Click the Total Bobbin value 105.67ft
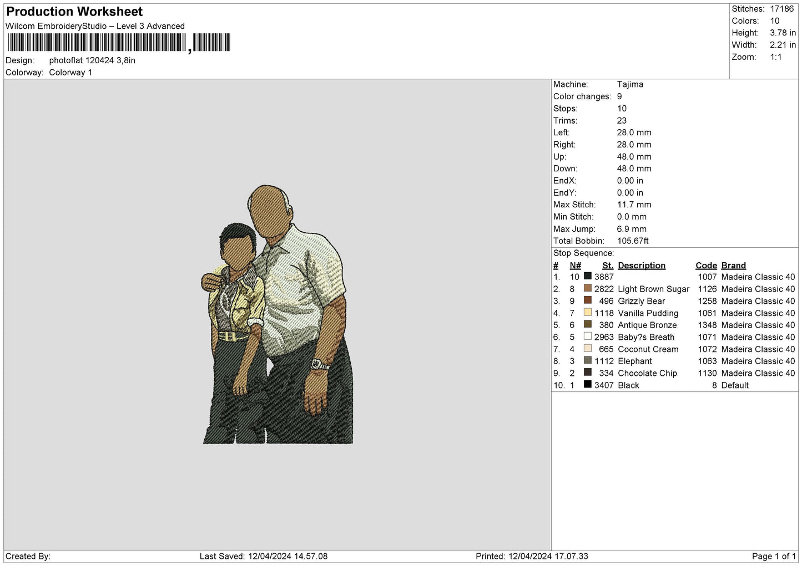This screenshot has height=566, width=802. point(633,241)
